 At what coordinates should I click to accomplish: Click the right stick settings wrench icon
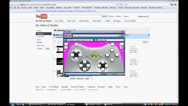point(106,69)
